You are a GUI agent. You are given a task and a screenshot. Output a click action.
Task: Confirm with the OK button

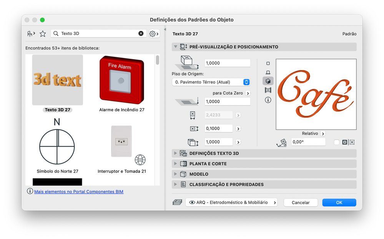(x=339, y=202)
